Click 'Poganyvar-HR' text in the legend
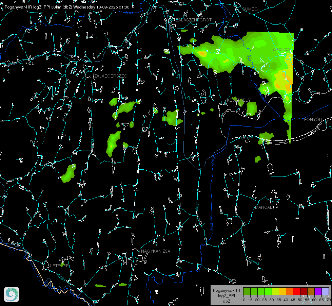This screenshot has height=306, width=332. (226, 290)
